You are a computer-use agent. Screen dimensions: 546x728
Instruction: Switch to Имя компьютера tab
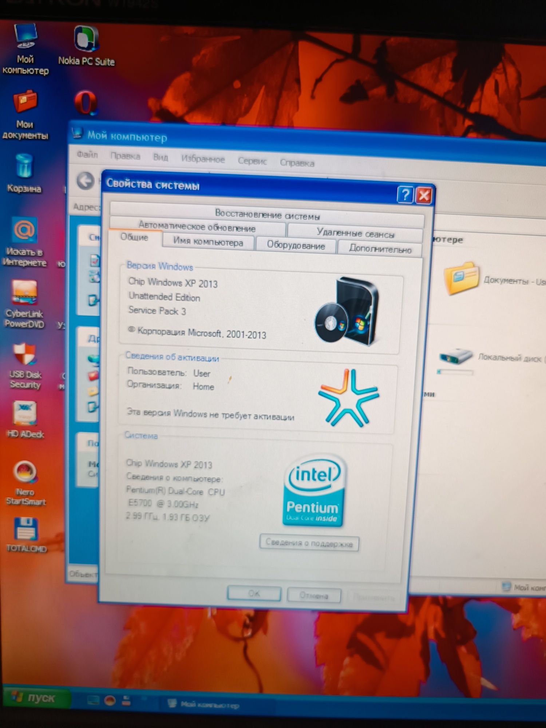pos(208,242)
